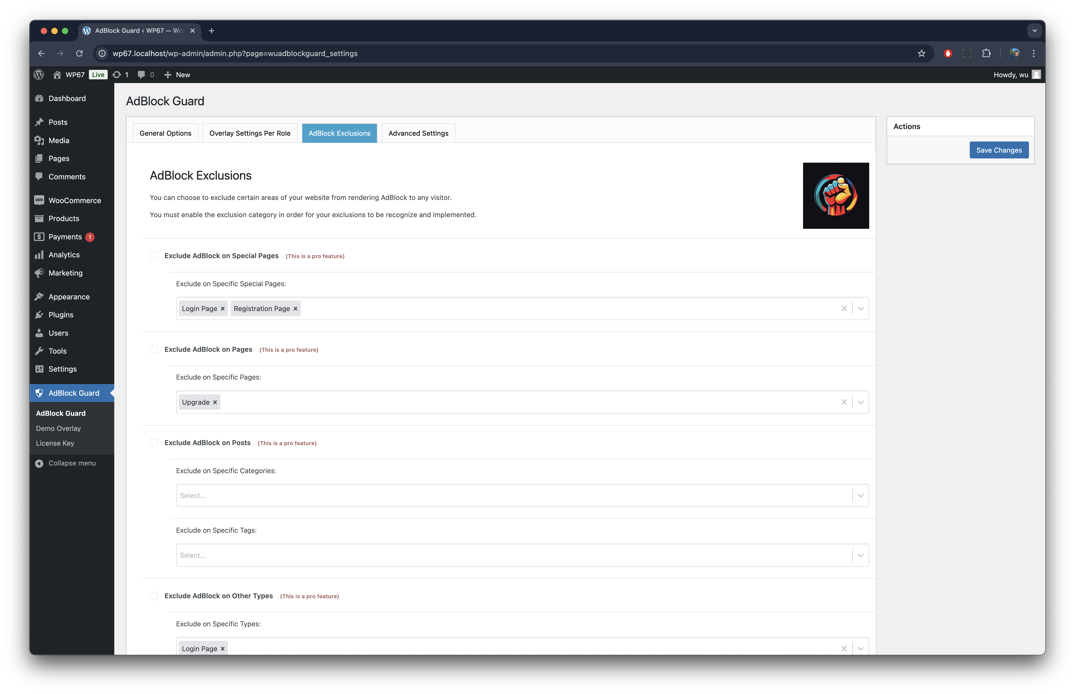Click the AdBlock Guard fist logo image
This screenshot has height=694, width=1075.
[836, 195]
